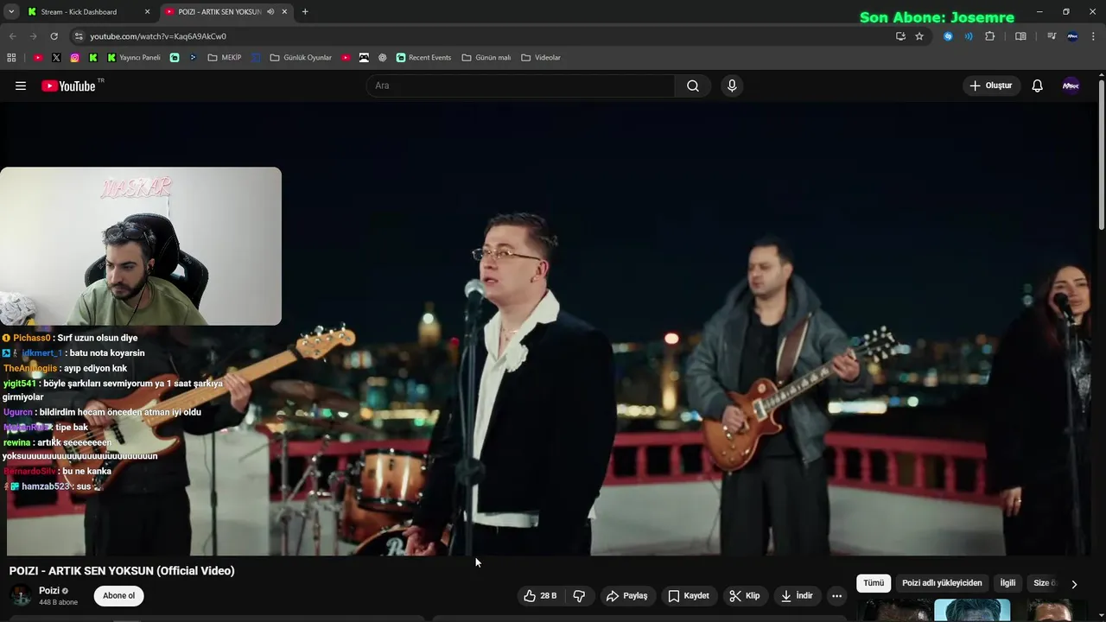Open the Videolar bookmark folder
Image resolution: width=1106 pixels, height=622 pixels.
(541, 58)
